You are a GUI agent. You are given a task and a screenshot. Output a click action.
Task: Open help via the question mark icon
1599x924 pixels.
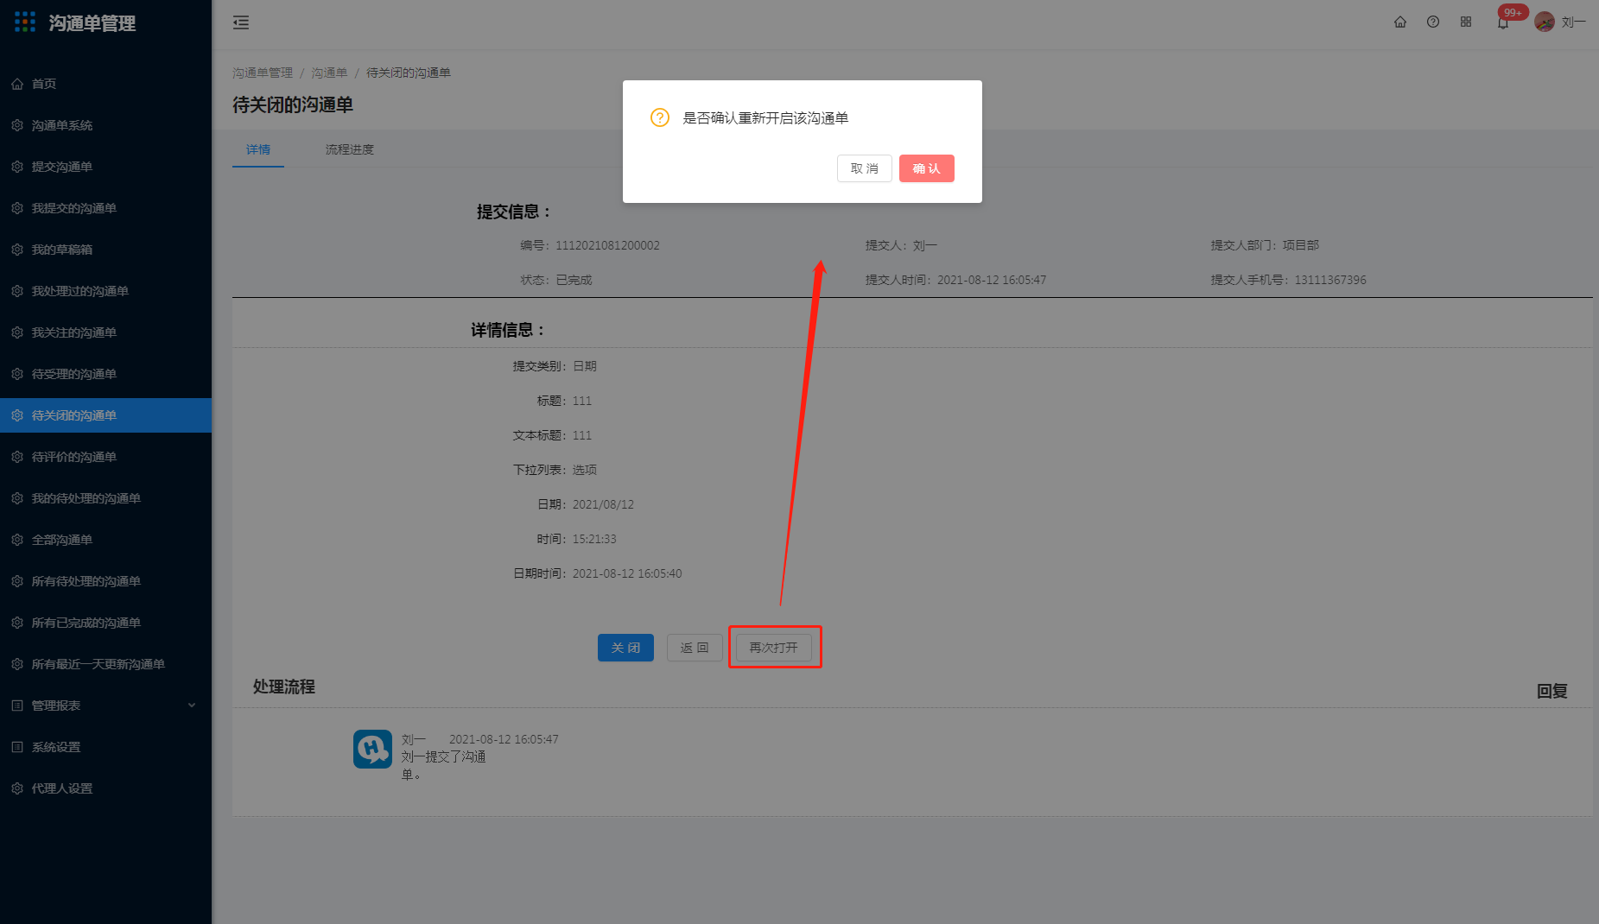[x=1433, y=22]
